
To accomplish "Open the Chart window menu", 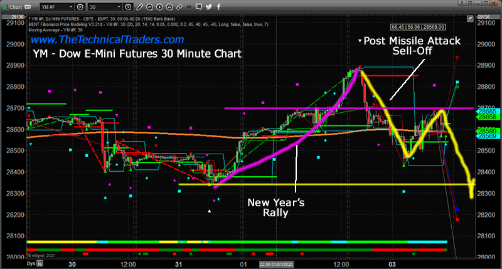I will pyautogui.click(x=18, y=5).
